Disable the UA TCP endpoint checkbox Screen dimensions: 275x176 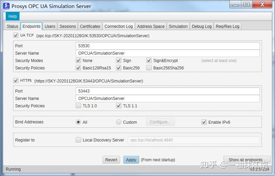[16, 36]
